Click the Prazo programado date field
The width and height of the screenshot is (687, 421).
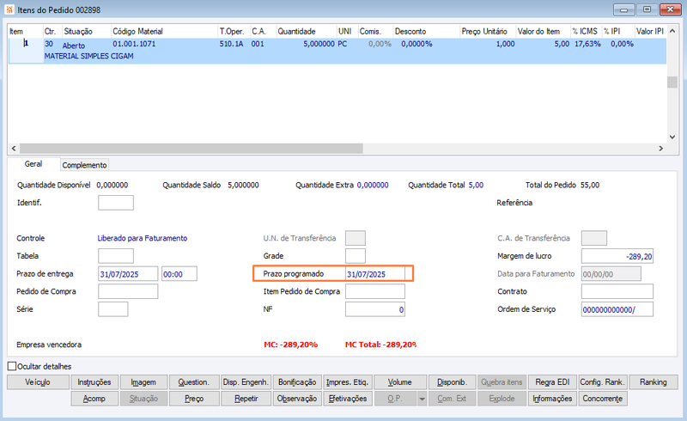pos(375,274)
